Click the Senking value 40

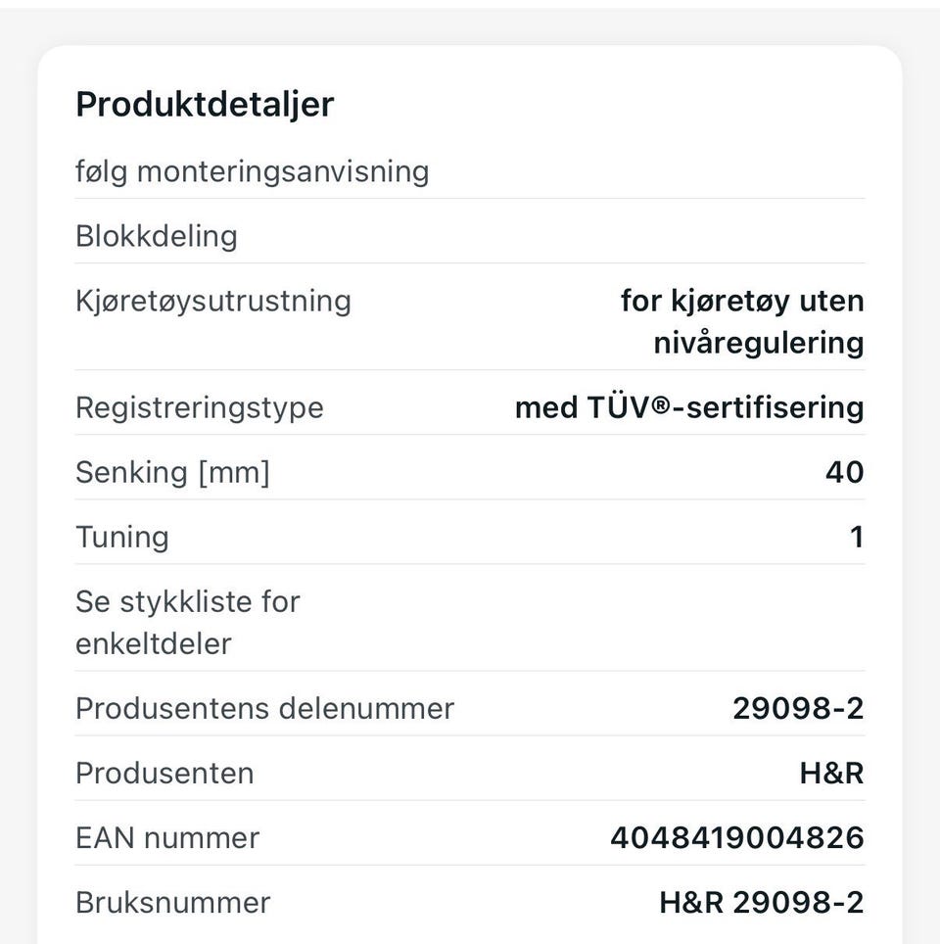845,472
